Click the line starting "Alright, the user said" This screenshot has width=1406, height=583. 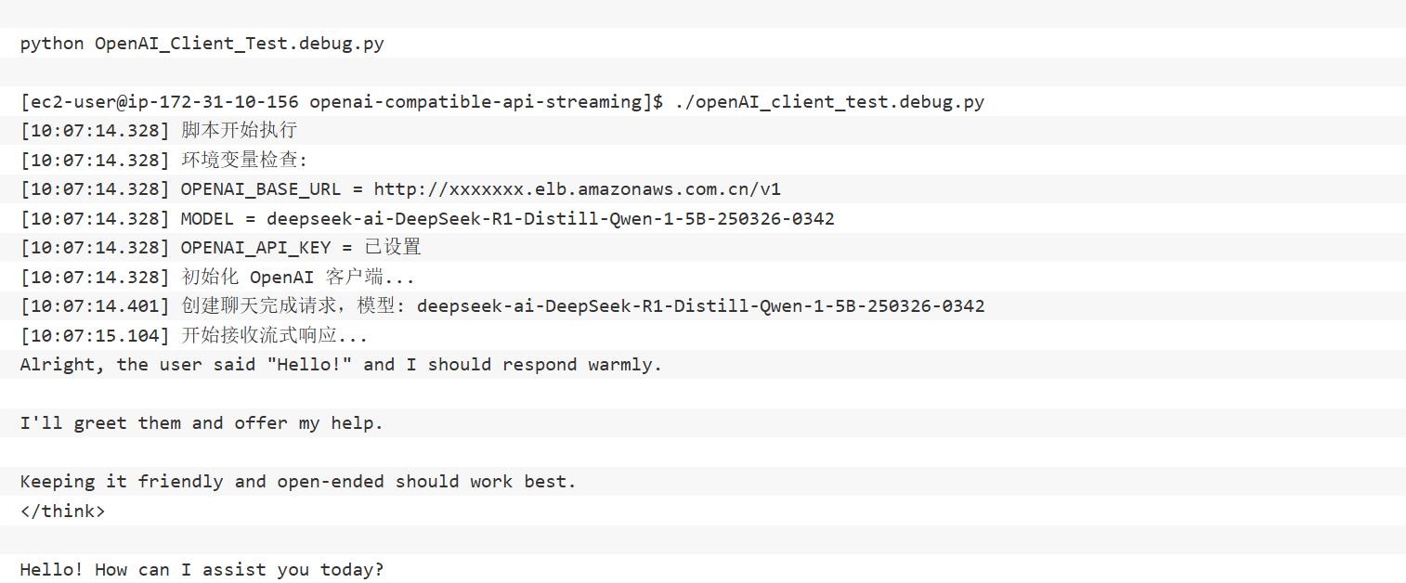[x=341, y=365]
